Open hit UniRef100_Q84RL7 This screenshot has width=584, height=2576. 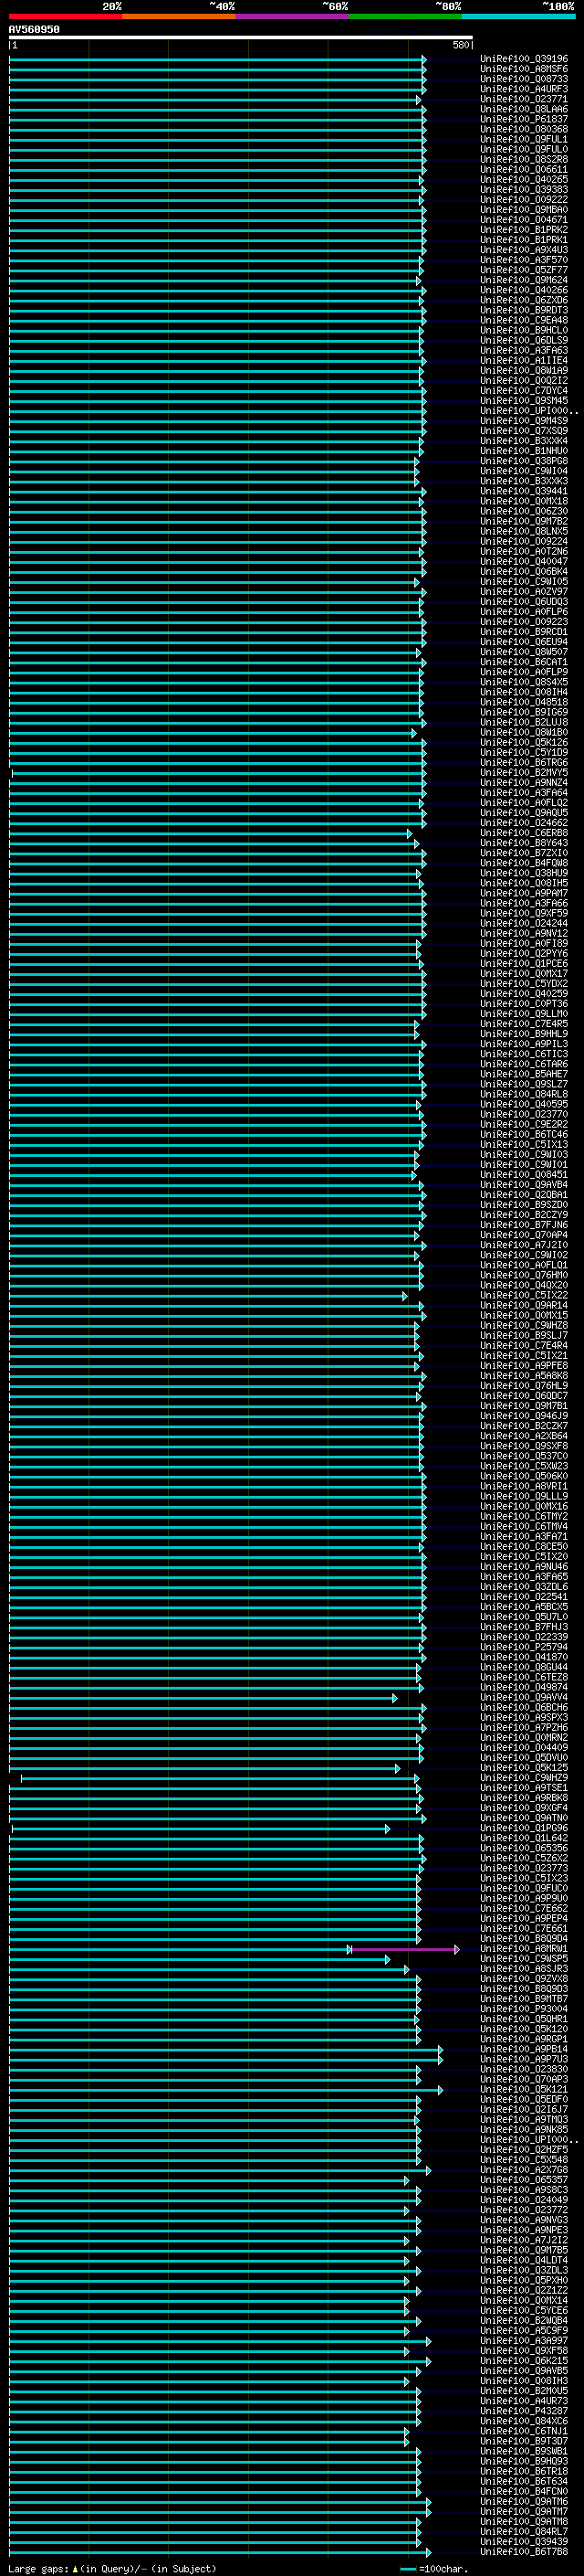(x=524, y=2532)
